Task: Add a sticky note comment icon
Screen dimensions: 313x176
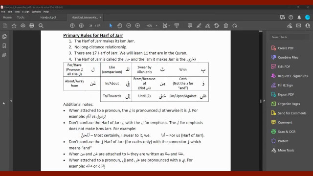Action: click(x=190, y=25)
